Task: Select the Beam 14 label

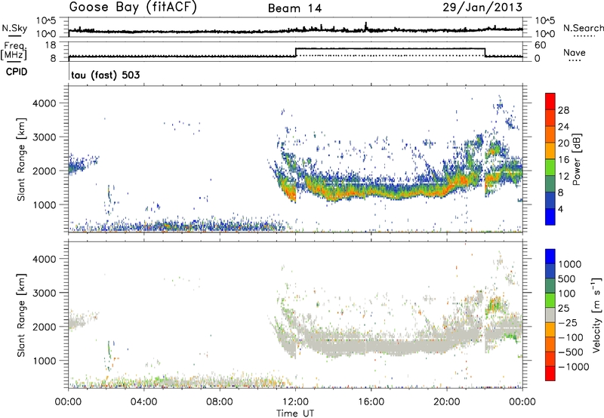Action: (x=294, y=8)
